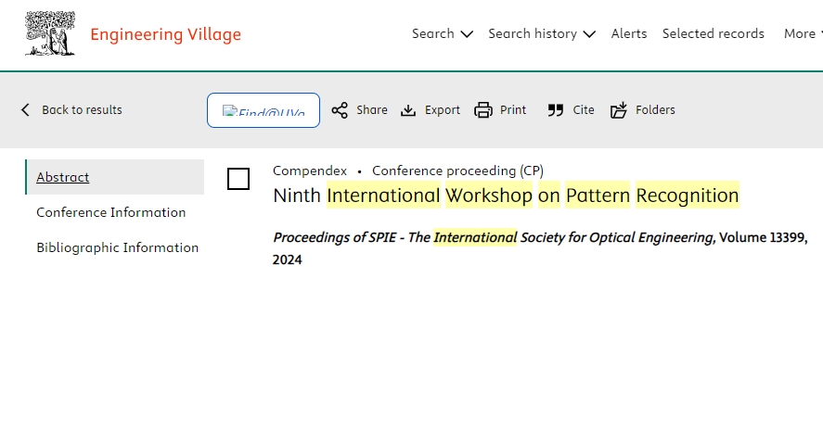Screen dimensions: 823x430
Task: Click the Share icon
Action: (340, 110)
